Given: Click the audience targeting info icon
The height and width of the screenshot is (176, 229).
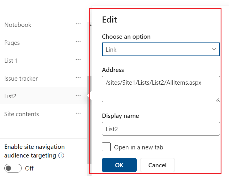Looking at the screenshot, I should (x=61, y=155).
